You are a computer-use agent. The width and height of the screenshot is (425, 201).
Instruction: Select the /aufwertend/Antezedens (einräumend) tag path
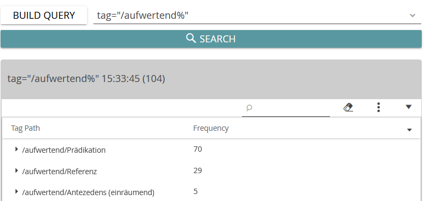tap(89, 192)
